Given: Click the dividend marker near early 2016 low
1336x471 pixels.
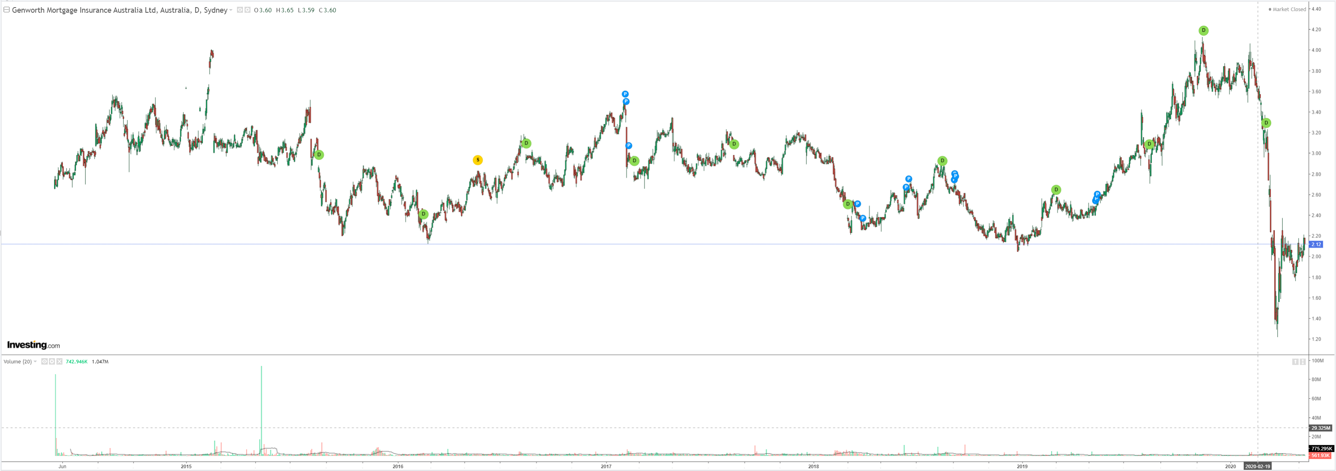Looking at the screenshot, I should click(423, 214).
